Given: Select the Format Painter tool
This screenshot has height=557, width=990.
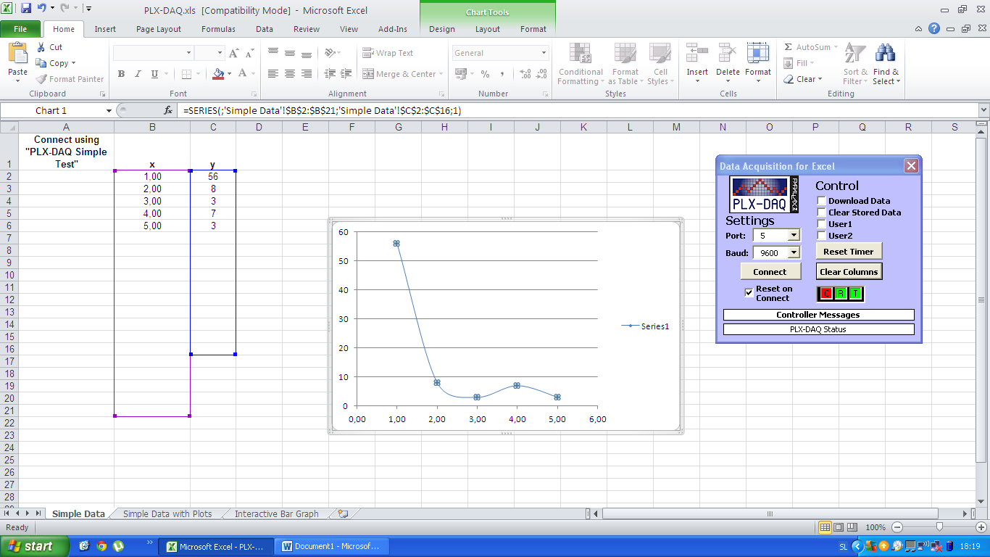Looking at the screenshot, I should [x=70, y=79].
